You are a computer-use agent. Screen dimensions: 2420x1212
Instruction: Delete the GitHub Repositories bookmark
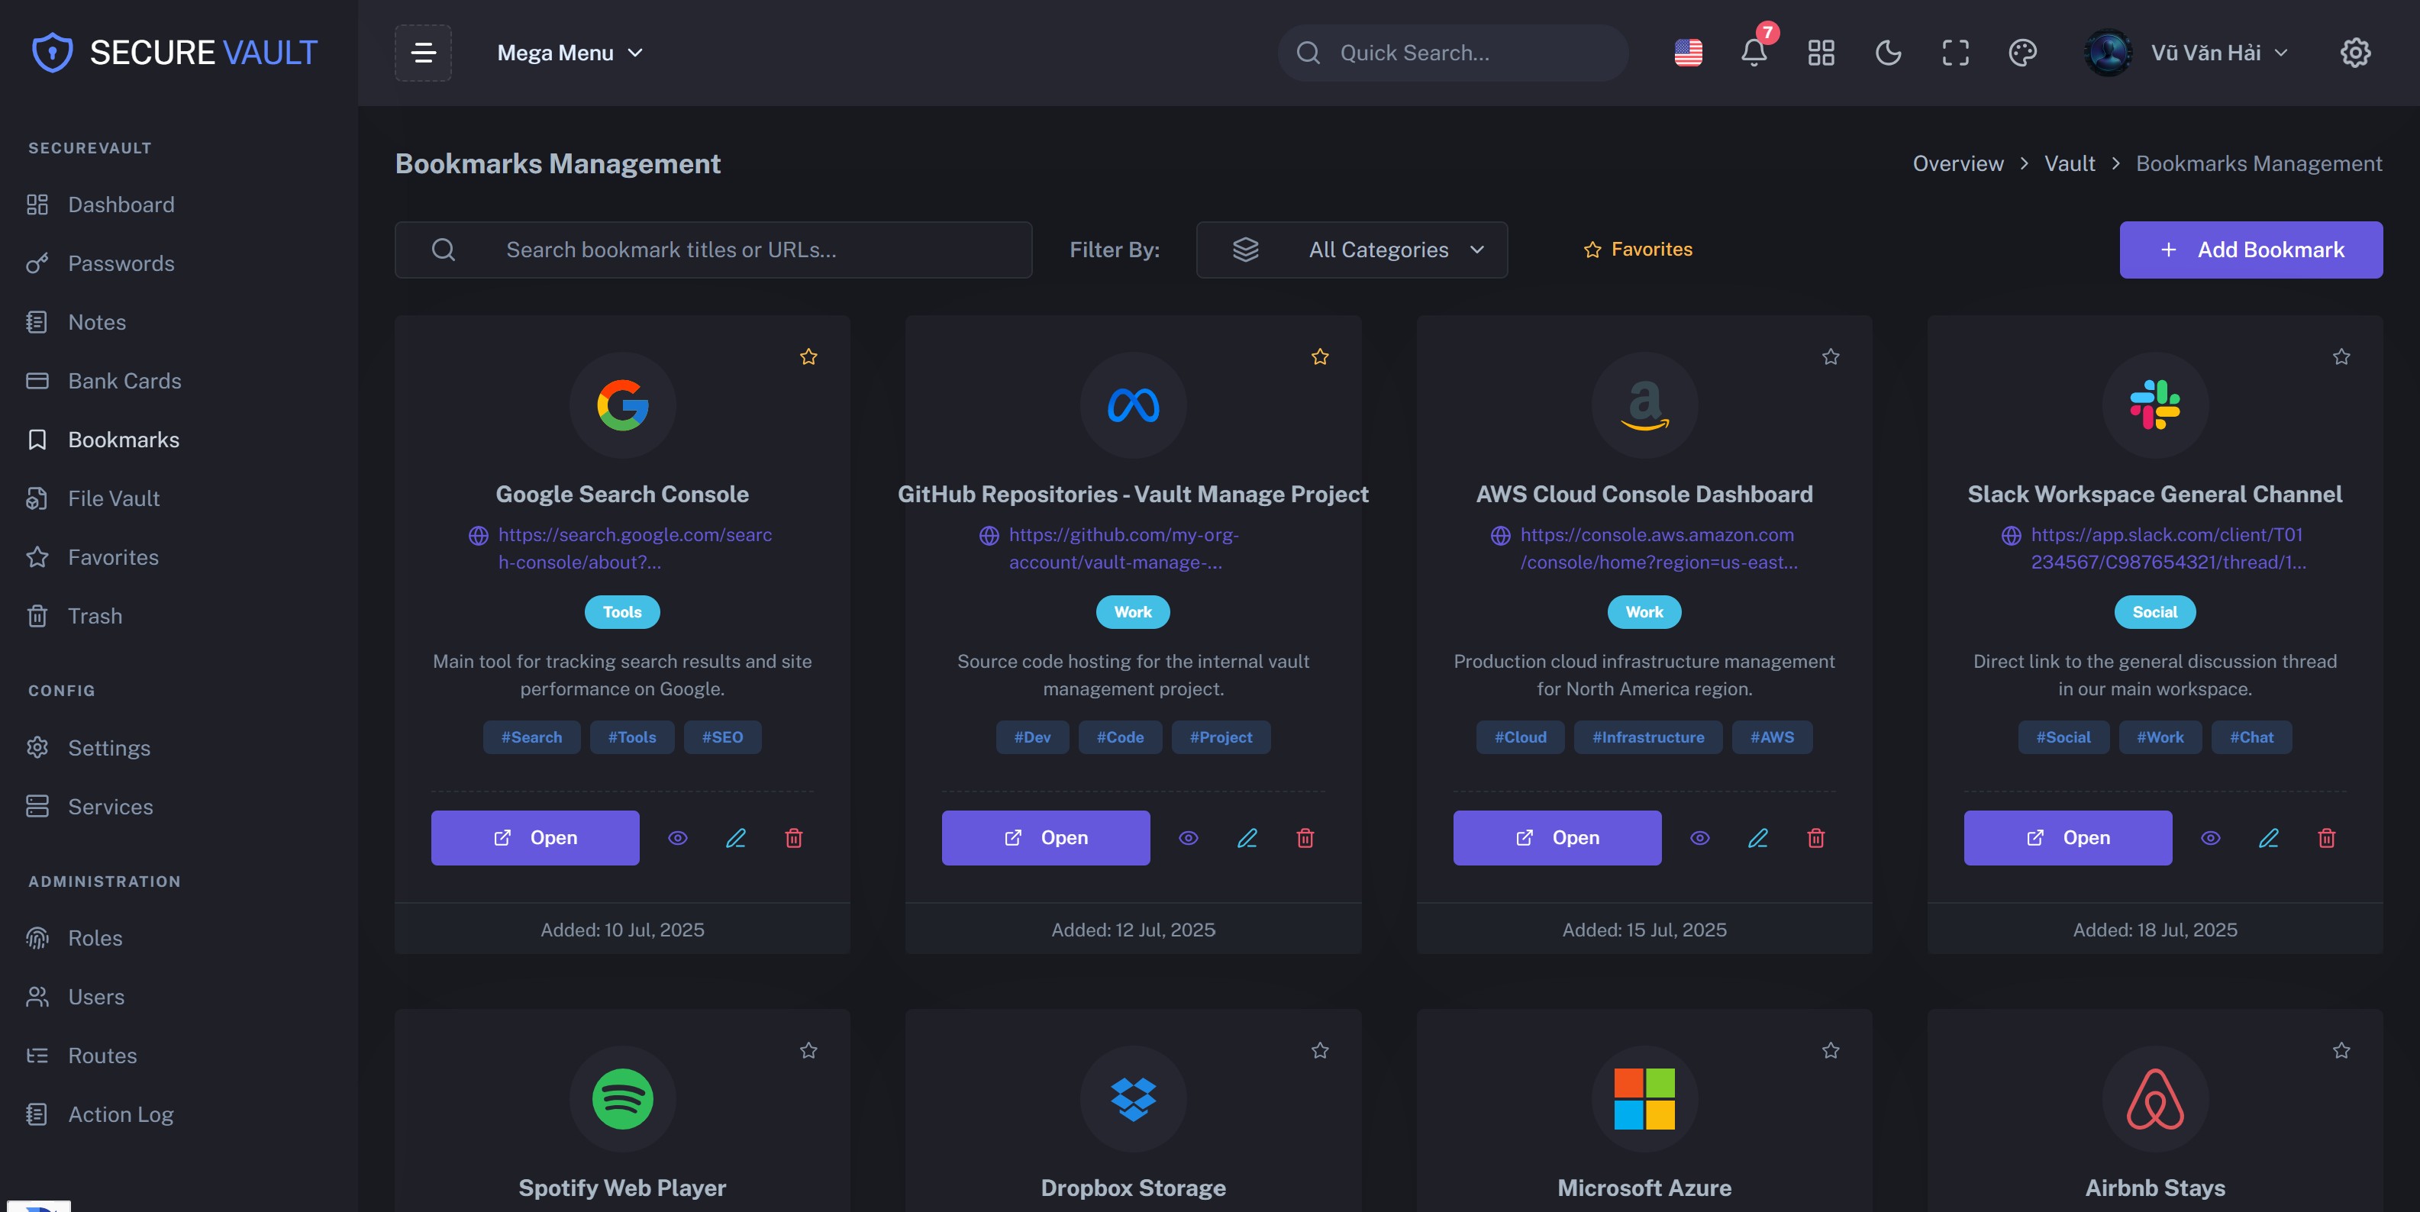(x=1305, y=837)
